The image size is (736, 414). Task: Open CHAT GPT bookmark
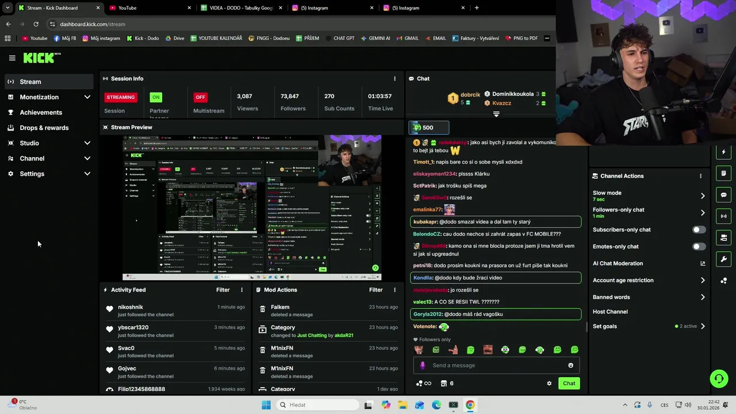tap(340, 39)
